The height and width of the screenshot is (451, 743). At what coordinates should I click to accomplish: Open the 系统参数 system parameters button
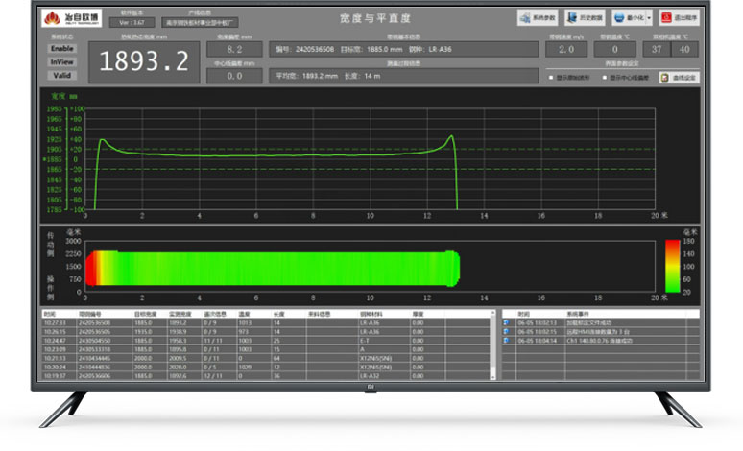pos(539,18)
